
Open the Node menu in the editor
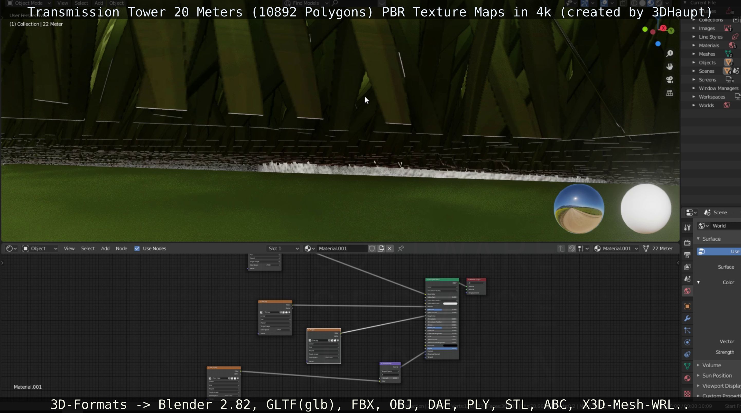121,248
